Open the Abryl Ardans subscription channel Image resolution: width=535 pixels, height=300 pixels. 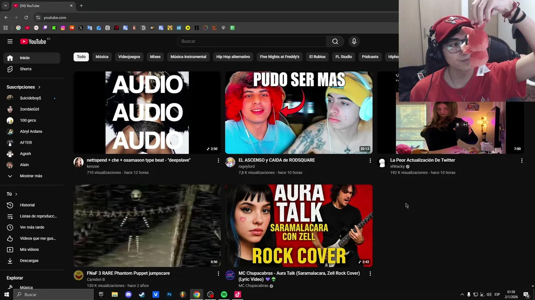point(32,131)
